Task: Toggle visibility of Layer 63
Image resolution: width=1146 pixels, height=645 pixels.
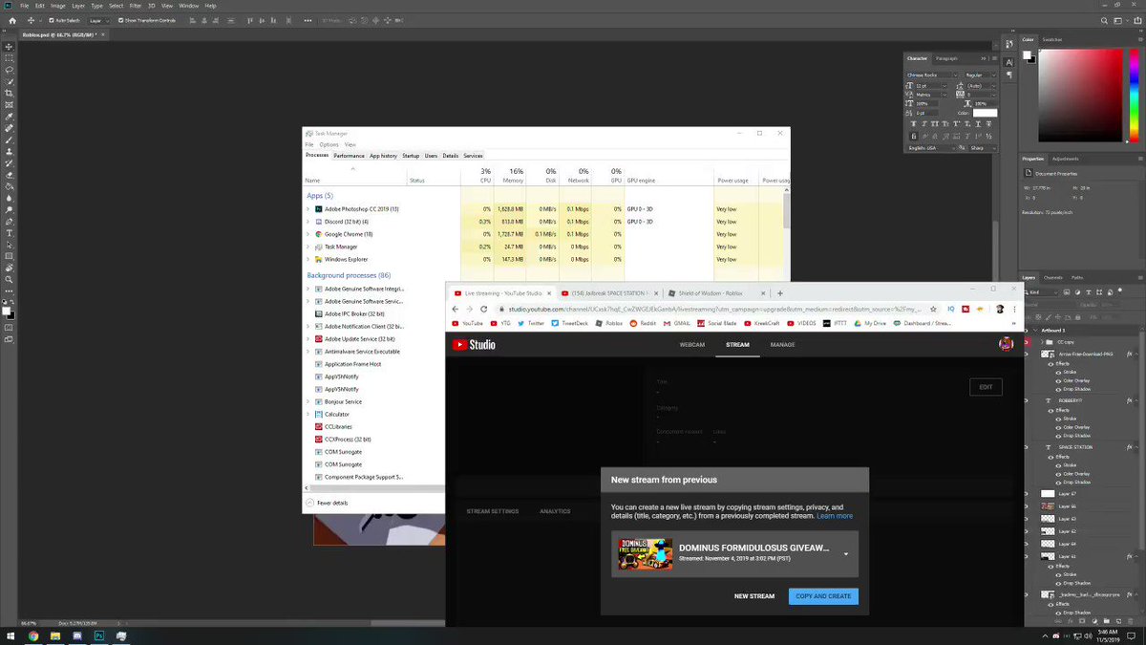Action: [1025, 518]
